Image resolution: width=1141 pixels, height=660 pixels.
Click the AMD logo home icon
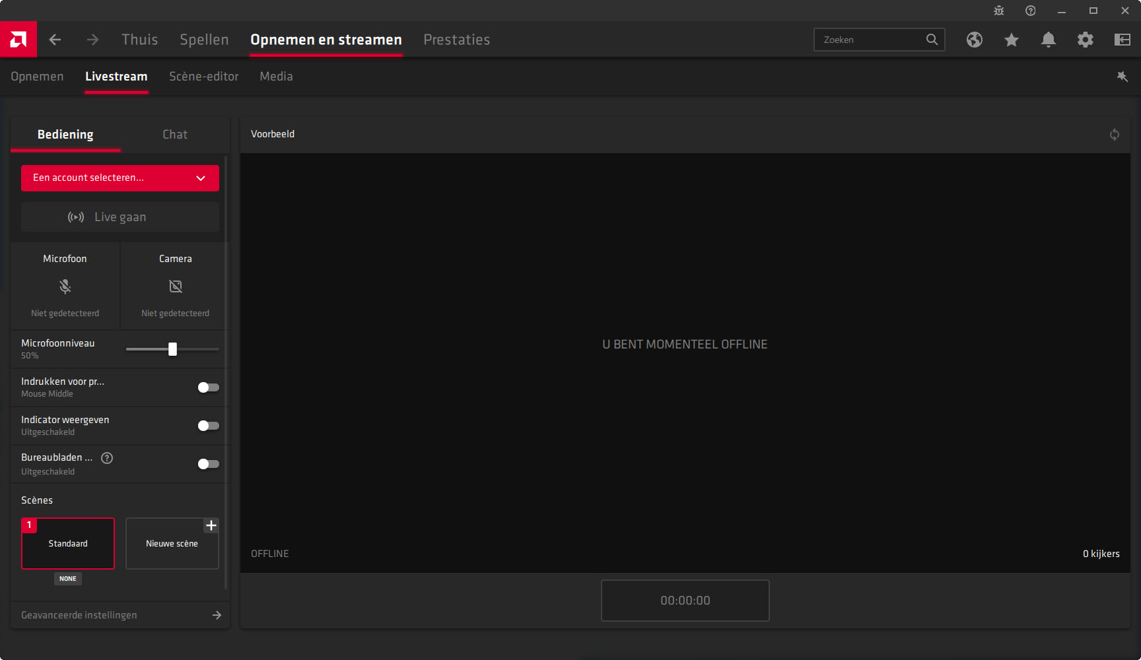pos(18,40)
